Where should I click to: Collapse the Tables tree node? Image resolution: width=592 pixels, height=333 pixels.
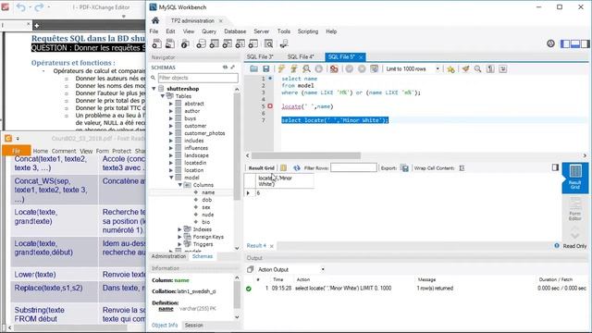pyautogui.click(x=163, y=96)
